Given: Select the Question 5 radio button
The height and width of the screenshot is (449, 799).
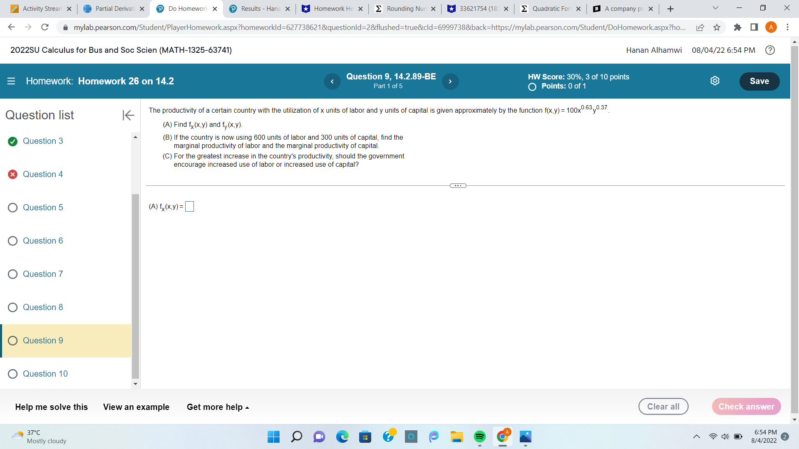Looking at the screenshot, I should [12, 207].
